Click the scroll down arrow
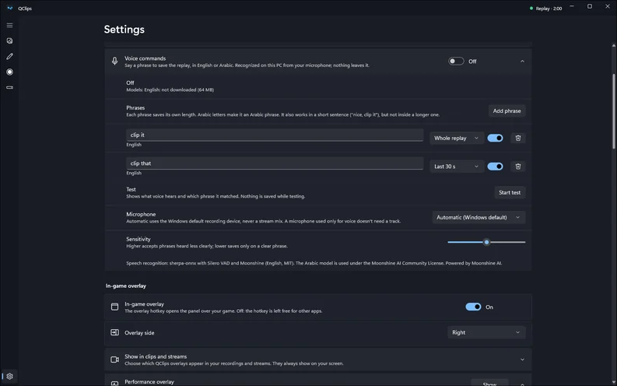This screenshot has width=617, height=386. pos(613,382)
